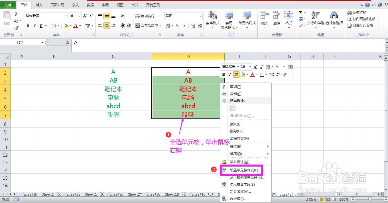
Task: Open ribbon font color dropdown arrow
Action: click(80, 26)
